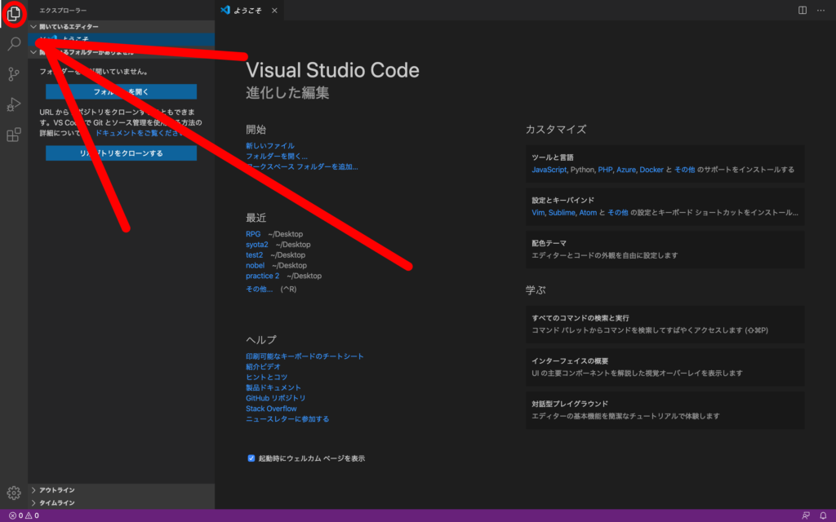Screen dimensions: 836x522
Task: Click the PHP language link
Action: [605, 170]
